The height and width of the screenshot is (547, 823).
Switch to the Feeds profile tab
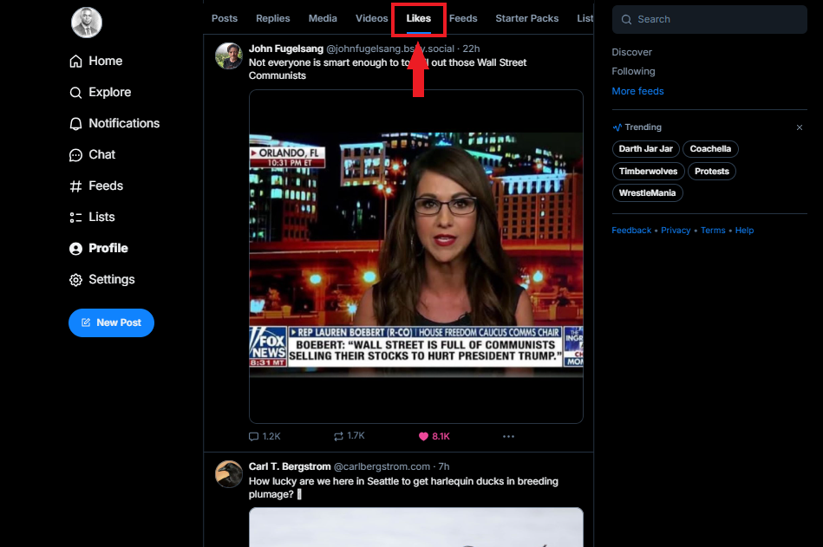tap(463, 18)
